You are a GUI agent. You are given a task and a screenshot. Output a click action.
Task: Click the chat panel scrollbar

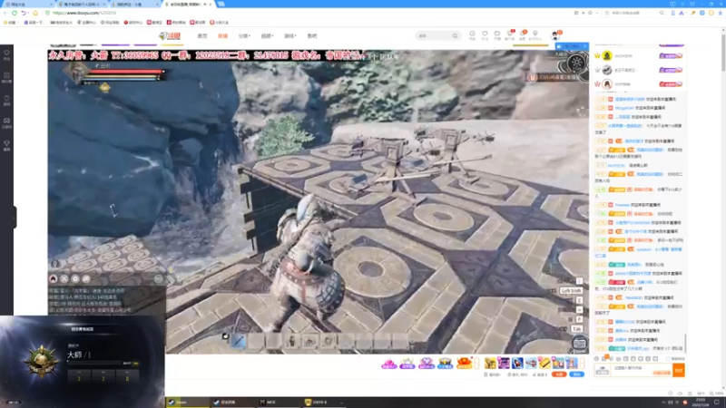(685, 343)
